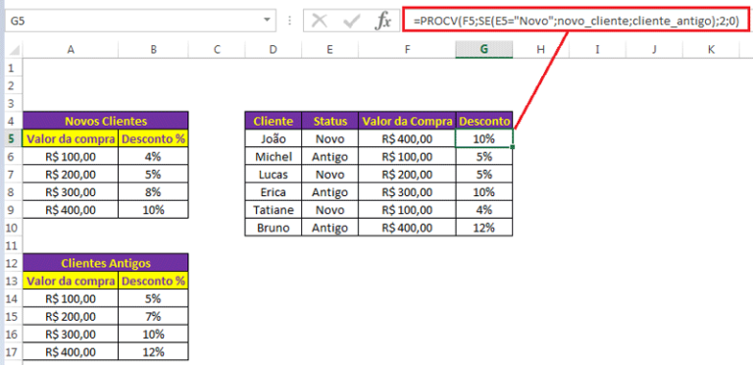The width and height of the screenshot is (753, 365).
Task: Click the Novos Clientes table title
Action: pos(106,121)
